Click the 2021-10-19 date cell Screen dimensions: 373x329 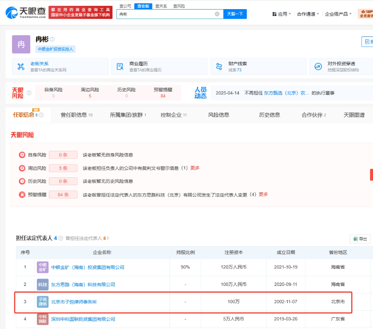click(286, 267)
